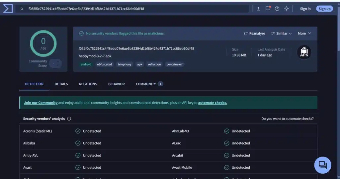Click the ALYac vendor name
This screenshot has width=340, height=179.
[176, 143]
